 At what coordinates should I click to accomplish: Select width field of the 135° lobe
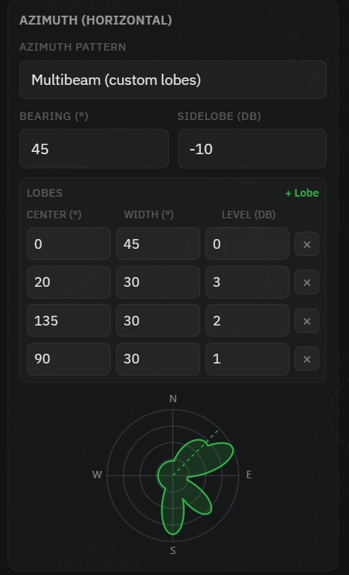pyautogui.click(x=158, y=320)
